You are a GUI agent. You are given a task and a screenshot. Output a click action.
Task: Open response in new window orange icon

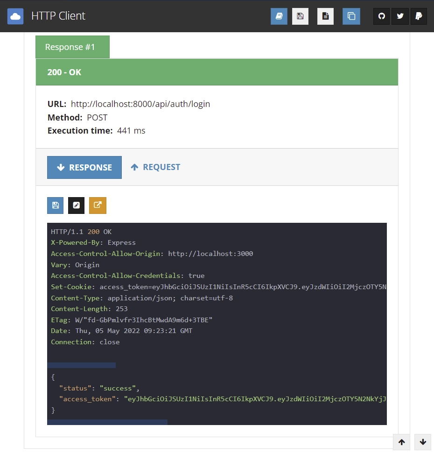pyautogui.click(x=98, y=206)
